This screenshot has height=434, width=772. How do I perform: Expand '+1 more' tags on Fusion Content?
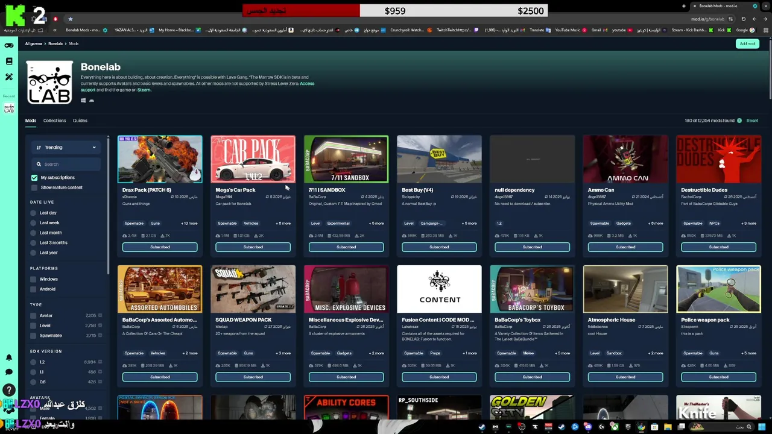click(469, 353)
